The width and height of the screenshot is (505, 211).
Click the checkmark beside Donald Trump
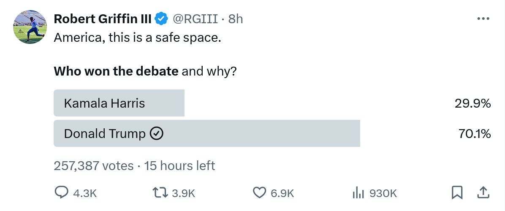157,134
